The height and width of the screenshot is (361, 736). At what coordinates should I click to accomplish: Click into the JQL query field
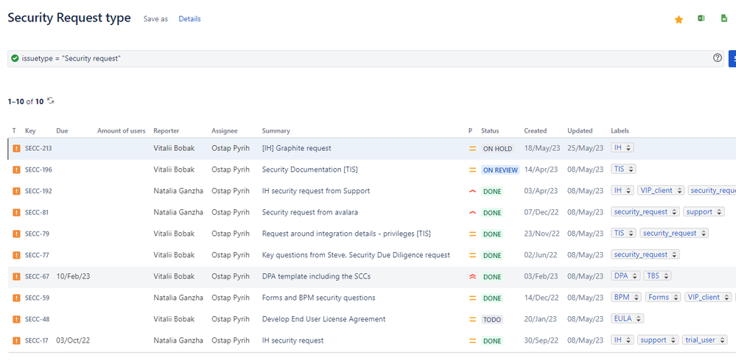365,59
